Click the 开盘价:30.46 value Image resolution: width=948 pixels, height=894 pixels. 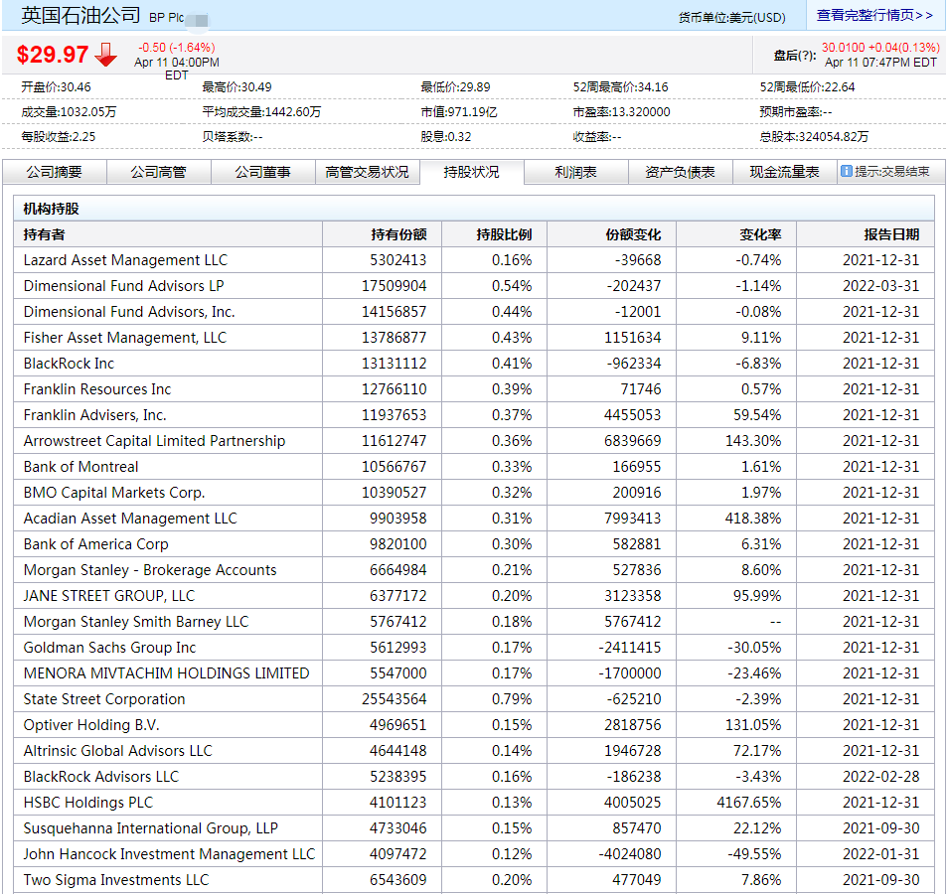click(57, 87)
